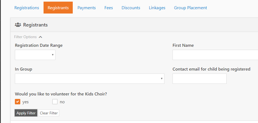Collapse Filter Options with the chevron icon
Screen dimensions: 258x123
click(41, 37)
